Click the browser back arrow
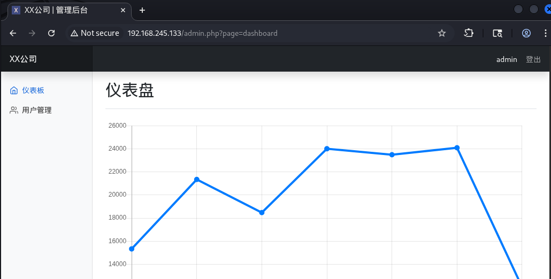The width and height of the screenshot is (551, 279). (x=13, y=33)
